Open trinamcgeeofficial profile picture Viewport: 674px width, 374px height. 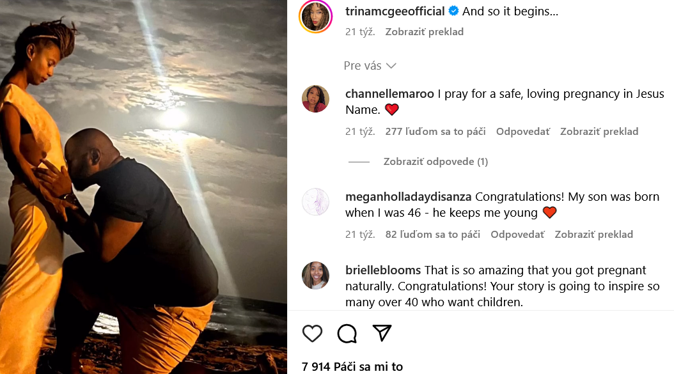click(315, 15)
